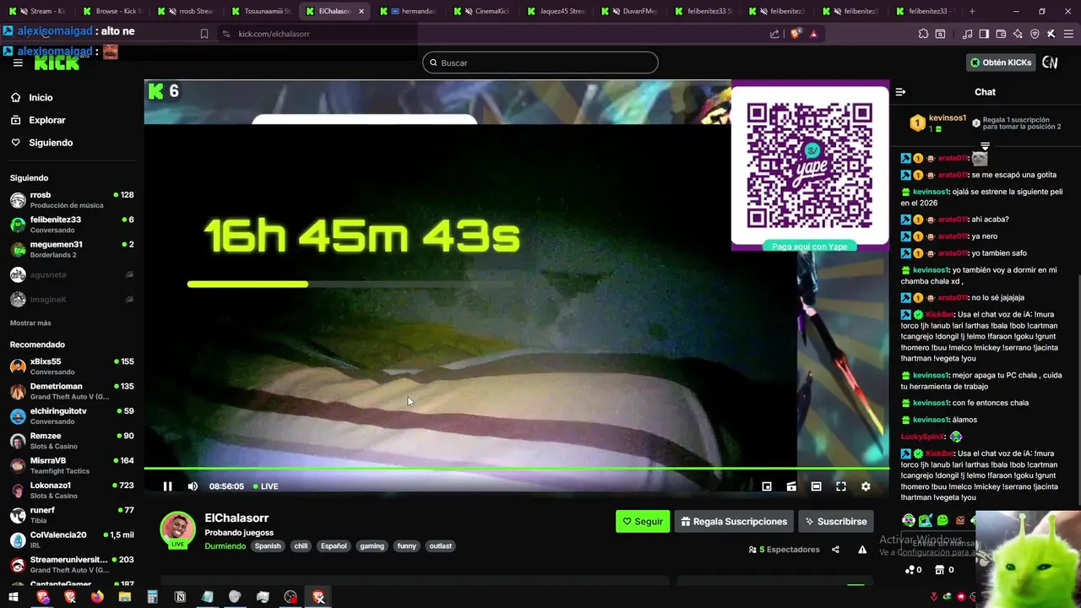Report the stream via the warning icon
The width and height of the screenshot is (1081, 608).
click(x=862, y=550)
